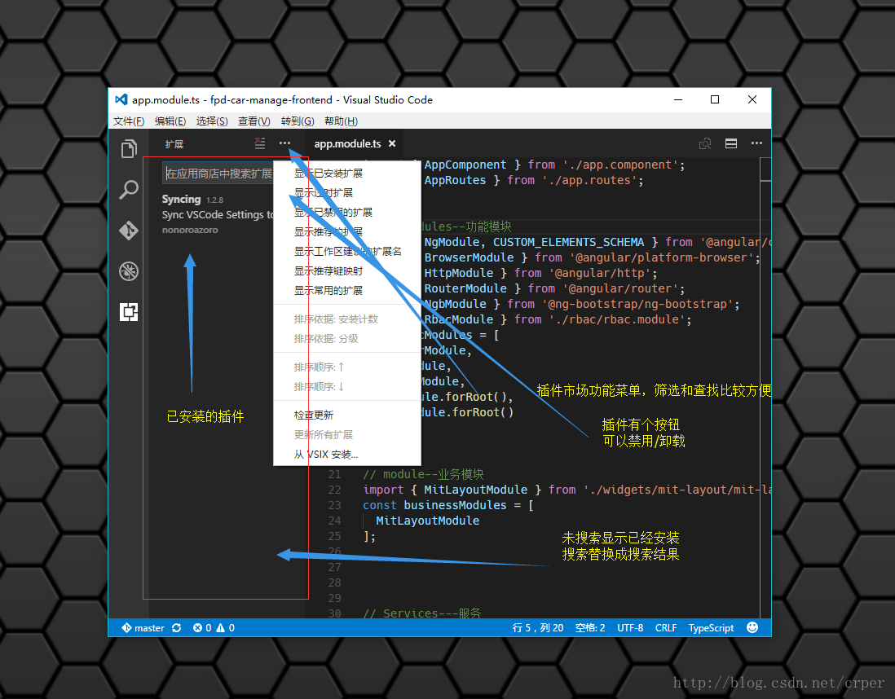Open extensions panel more actions ellipsis
The width and height of the screenshot is (895, 699).
click(284, 143)
